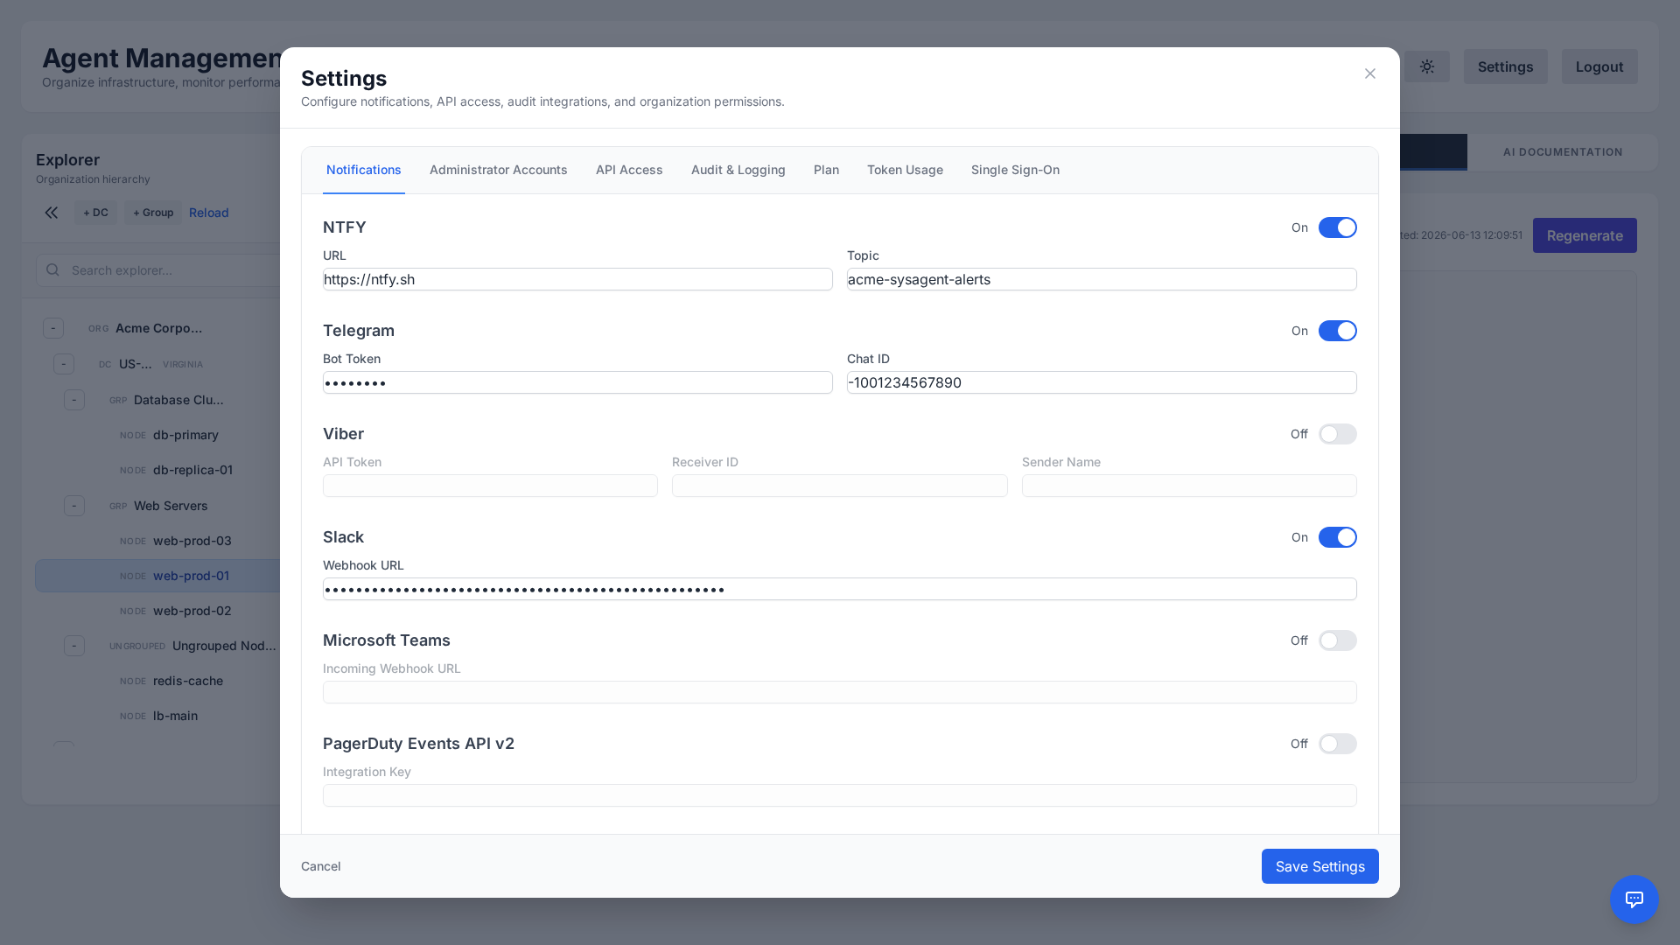Open the Administrator Accounts tab
The image size is (1680, 945).
tap(499, 170)
